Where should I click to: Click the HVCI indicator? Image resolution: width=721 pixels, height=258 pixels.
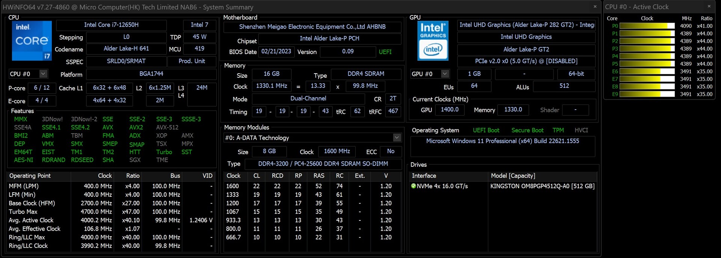click(x=581, y=130)
